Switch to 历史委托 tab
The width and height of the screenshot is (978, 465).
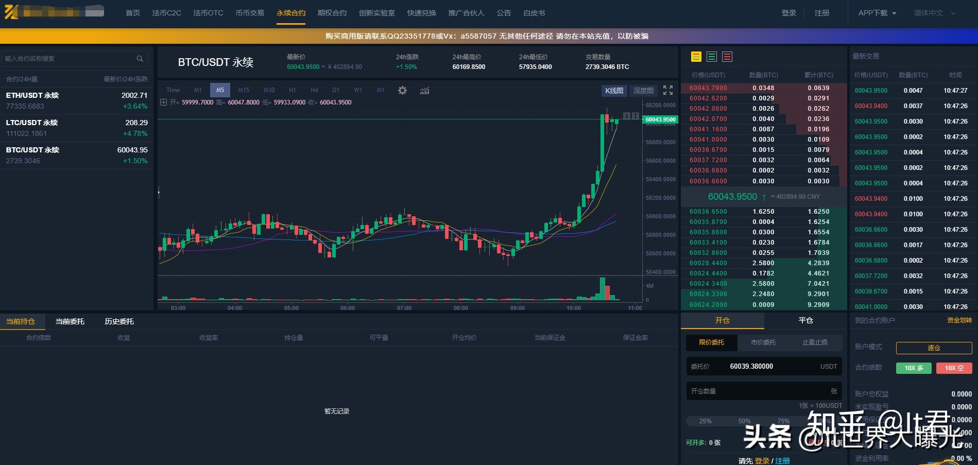pyautogui.click(x=119, y=321)
